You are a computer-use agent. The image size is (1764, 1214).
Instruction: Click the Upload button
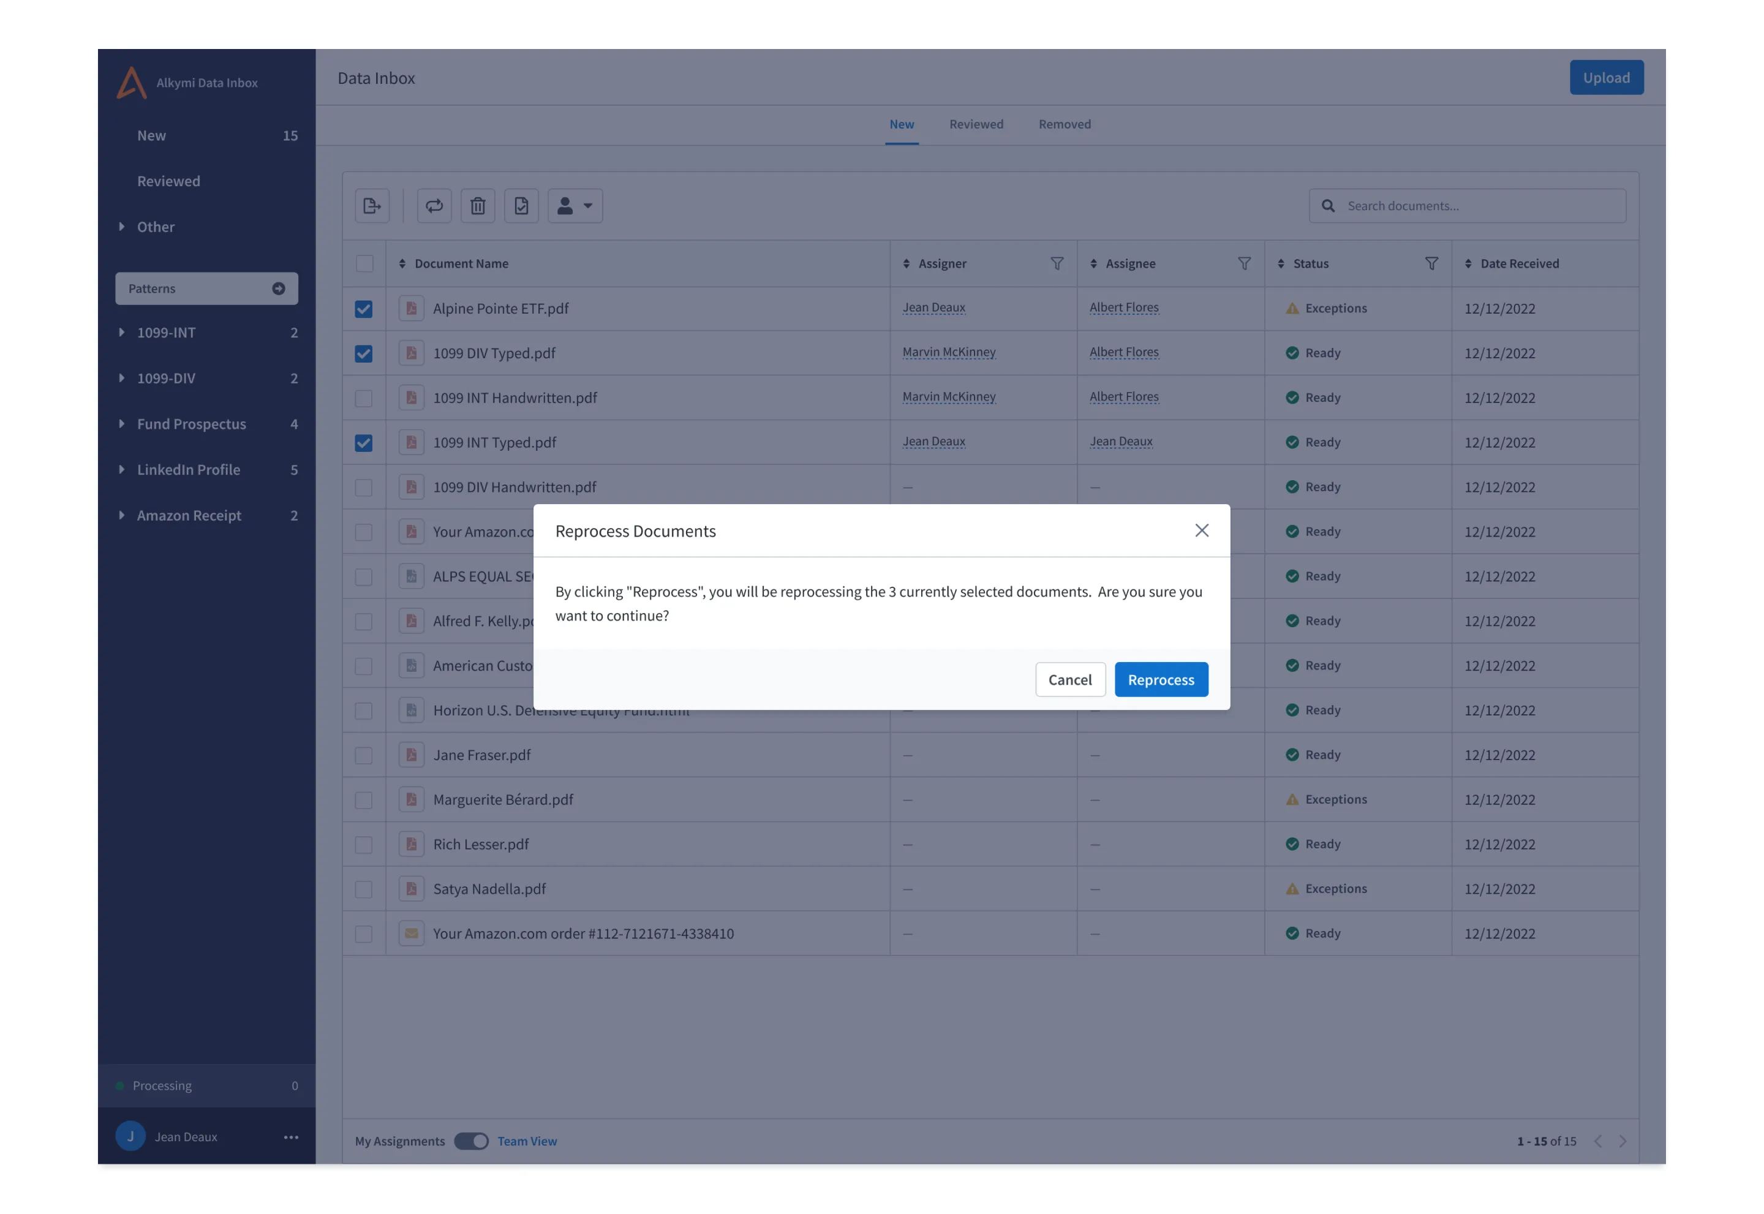coord(1606,78)
